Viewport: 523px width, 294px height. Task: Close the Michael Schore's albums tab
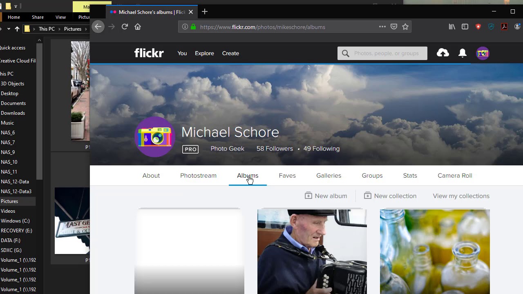pos(191,12)
